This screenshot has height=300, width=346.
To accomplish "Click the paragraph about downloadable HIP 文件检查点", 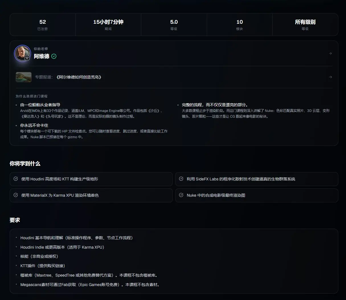I will [94, 134].
